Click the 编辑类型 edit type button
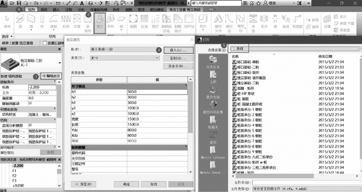Viewport: 362px width, 192px height. tap(51, 76)
